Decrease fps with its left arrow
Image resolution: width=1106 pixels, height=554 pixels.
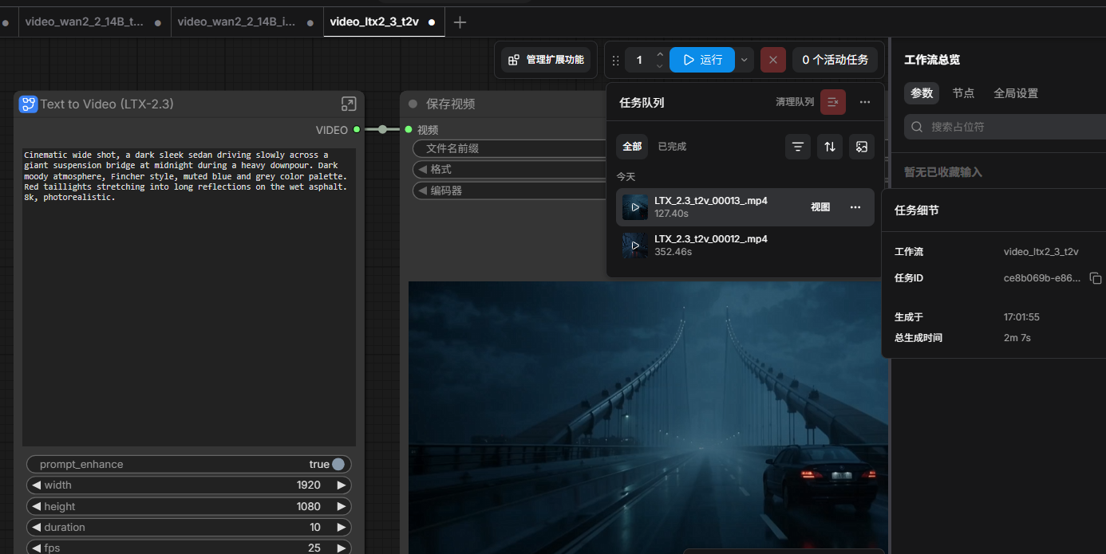(x=35, y=548)
